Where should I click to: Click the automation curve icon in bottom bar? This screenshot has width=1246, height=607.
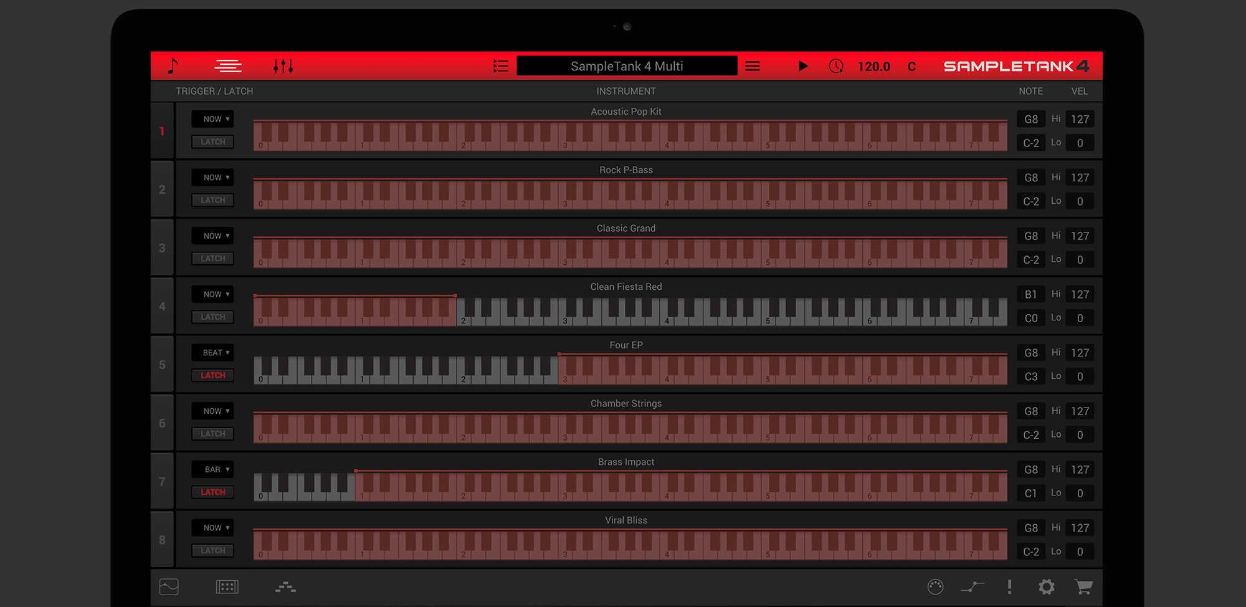[x=973, y=586]
